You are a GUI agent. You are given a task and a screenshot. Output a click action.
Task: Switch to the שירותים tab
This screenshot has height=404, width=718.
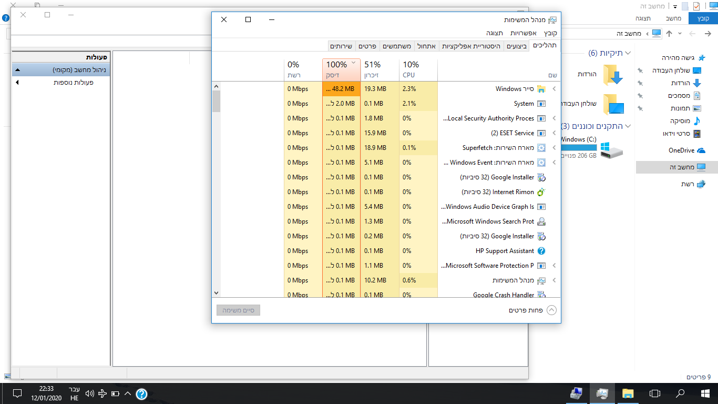coord(342,46)
